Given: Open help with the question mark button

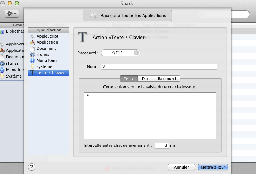Looking at the screenshot, I should [32, 167].
